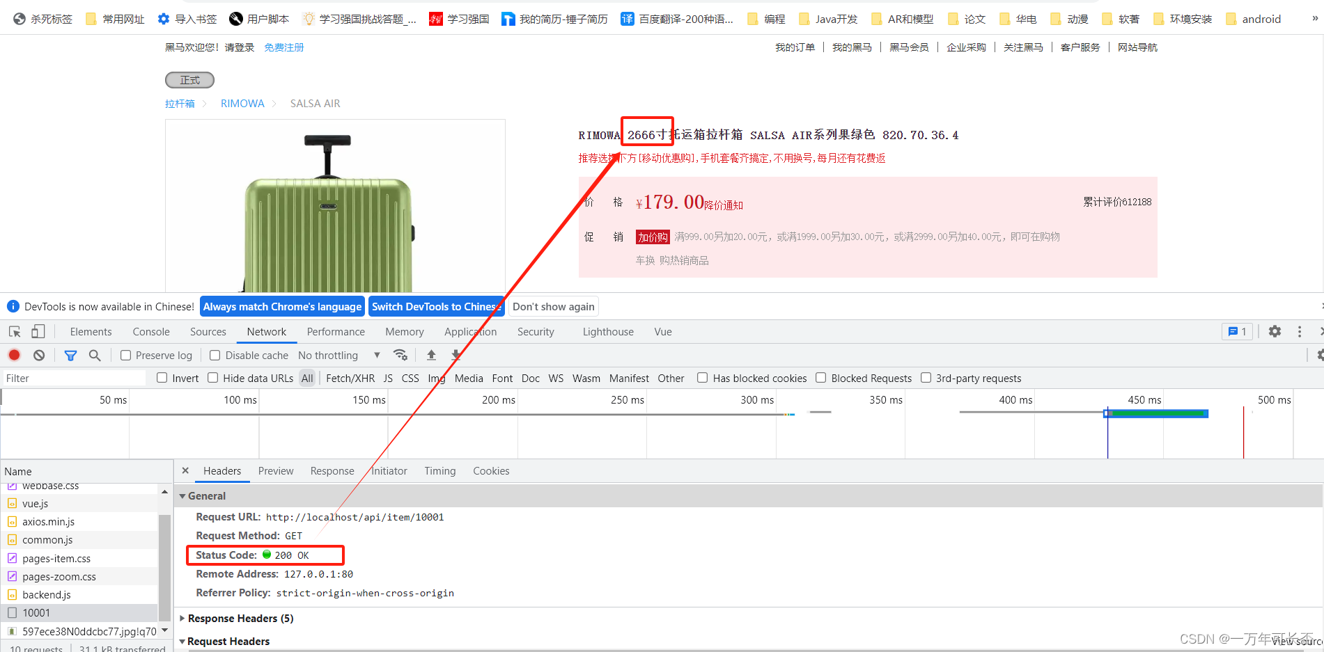Clear the network log
Screen dimensions: 1324x652
(x=39, y=355)
